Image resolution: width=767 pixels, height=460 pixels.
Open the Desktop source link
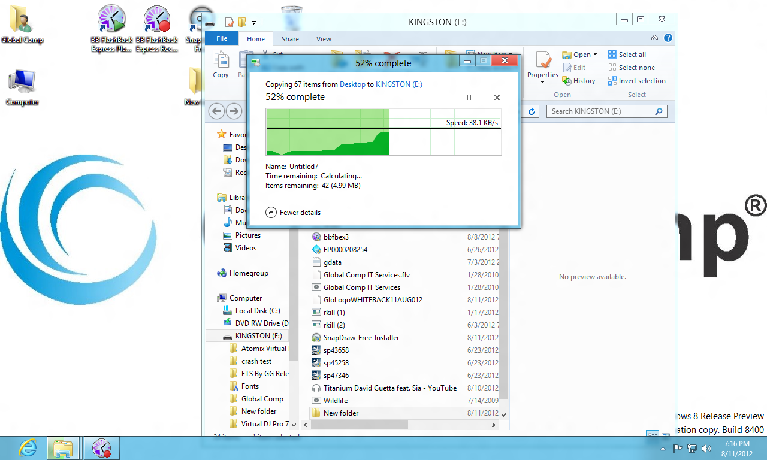click(352, 84)
